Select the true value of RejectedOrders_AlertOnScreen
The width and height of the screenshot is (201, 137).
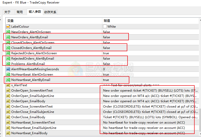pyautogui.click(x=106, y=53)
